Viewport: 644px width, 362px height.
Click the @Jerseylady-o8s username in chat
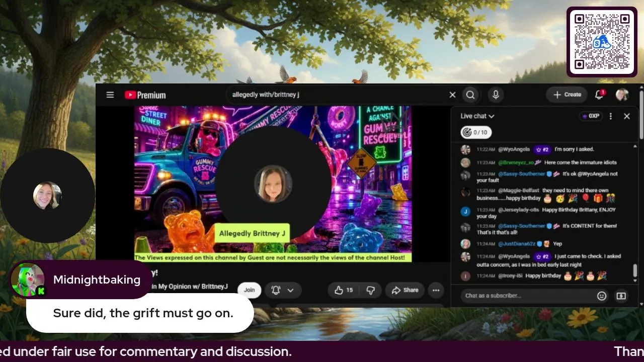click(520, 210)
